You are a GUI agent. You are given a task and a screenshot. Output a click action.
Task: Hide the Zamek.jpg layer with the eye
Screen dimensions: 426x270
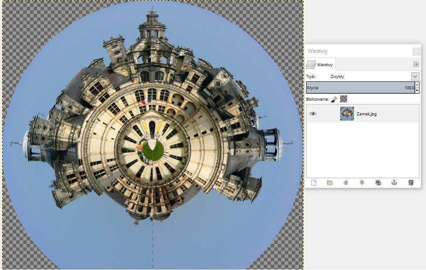313,114
